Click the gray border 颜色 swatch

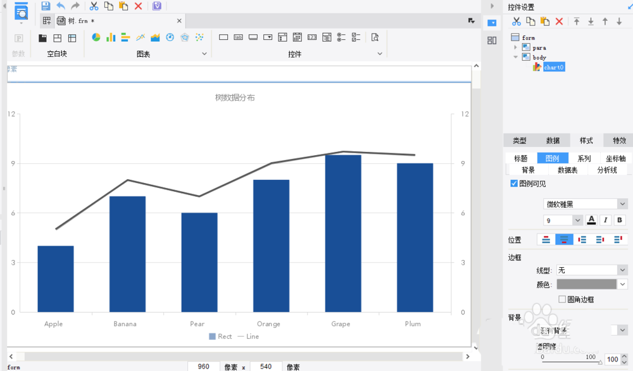pyautogui.click(x=586, y=284)
